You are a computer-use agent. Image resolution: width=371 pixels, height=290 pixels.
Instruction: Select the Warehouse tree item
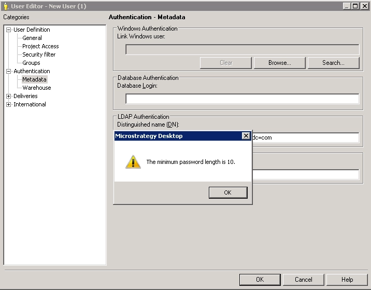(37, 88)
